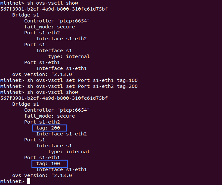Click the second 'Bridge s1' line
The image size is (222, 185).
coord(26,104)
